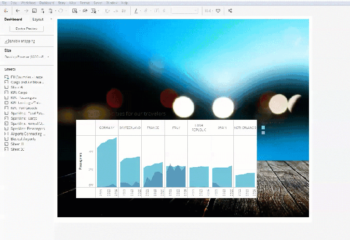Open the Server menu
The width and height of the screenshot is (350, 240).
pos(98,3)
